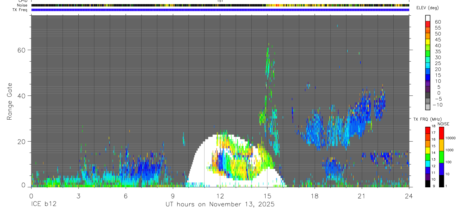Choose the green 100-1000 block of NOISE bar
The height and width of the screenshot is (212, 460).
click(441, 157)
